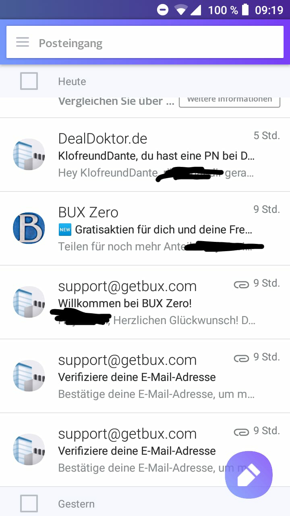The height and width of the screenshot is (516, 290).
Task: Tap the battery icon in status bar
Action: point(245,10)
